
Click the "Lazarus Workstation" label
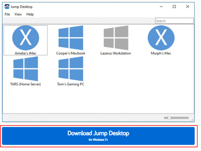click(116, 53)
